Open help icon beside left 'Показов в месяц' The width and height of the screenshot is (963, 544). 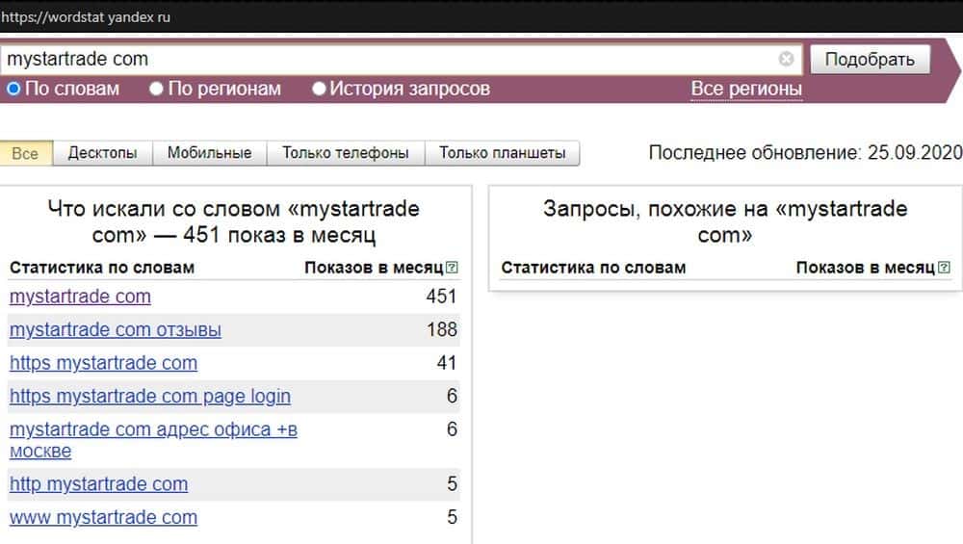[x=452, y=268]
